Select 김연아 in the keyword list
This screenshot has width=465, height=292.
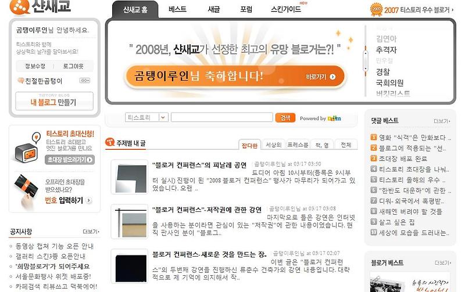click(x=386, y=39)
